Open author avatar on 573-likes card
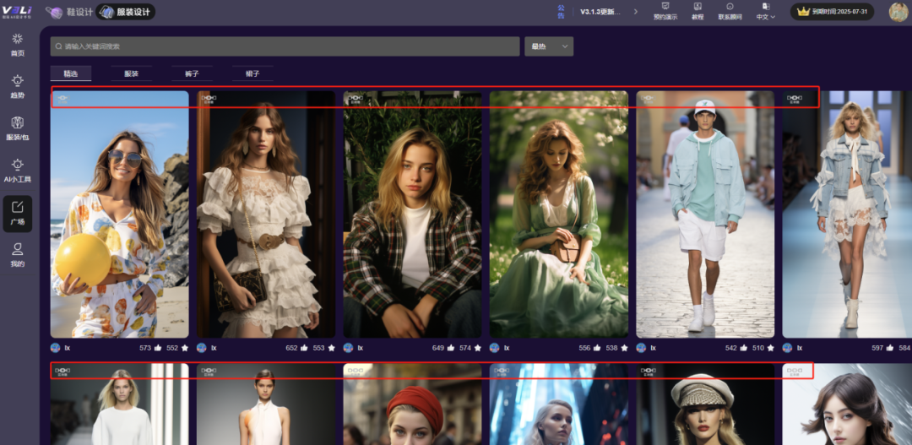 (56, 348)
